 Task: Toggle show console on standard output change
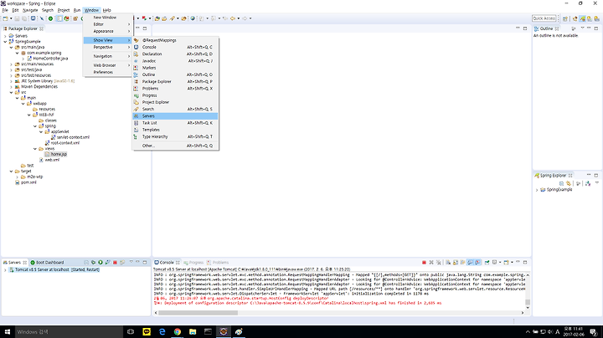coord(470,263)
